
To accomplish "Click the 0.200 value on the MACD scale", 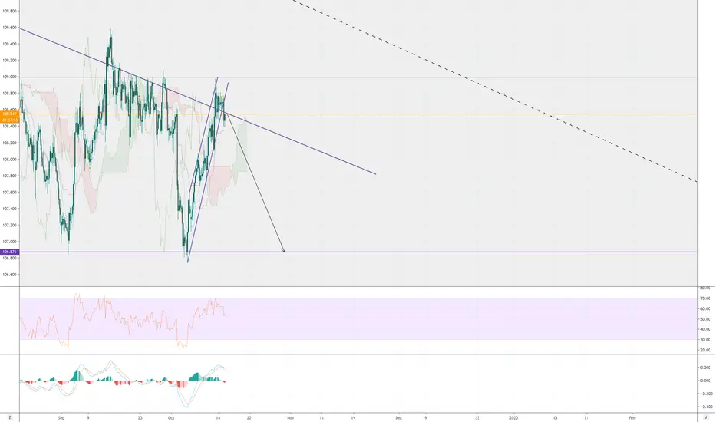I will [706, 368].
